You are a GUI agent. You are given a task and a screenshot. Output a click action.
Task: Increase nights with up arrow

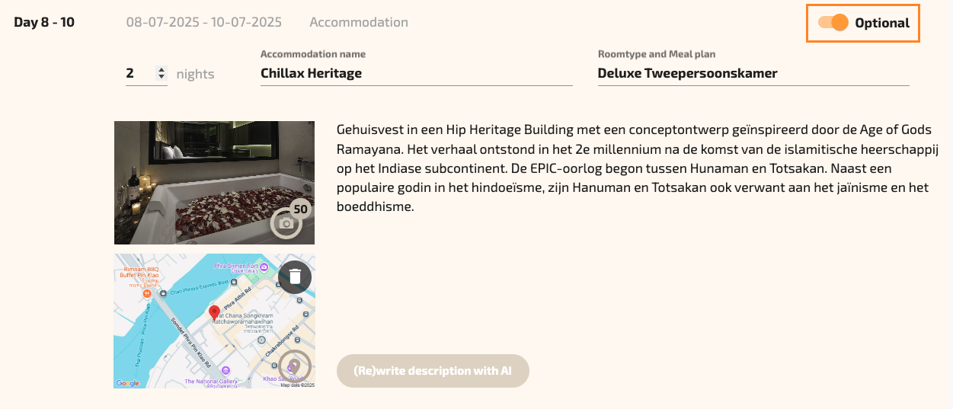point(161,70)
